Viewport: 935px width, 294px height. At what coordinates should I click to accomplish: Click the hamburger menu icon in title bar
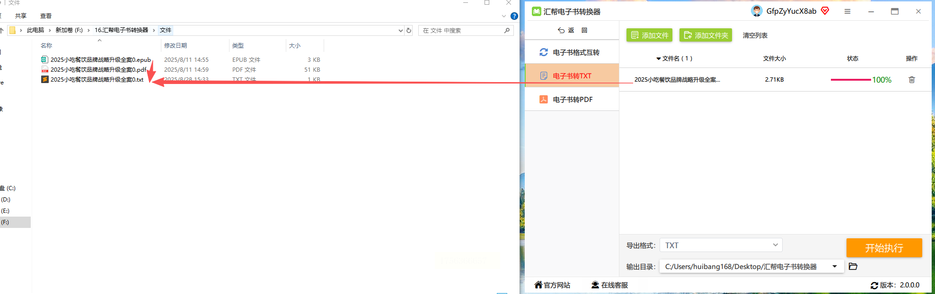click(847, 11)
